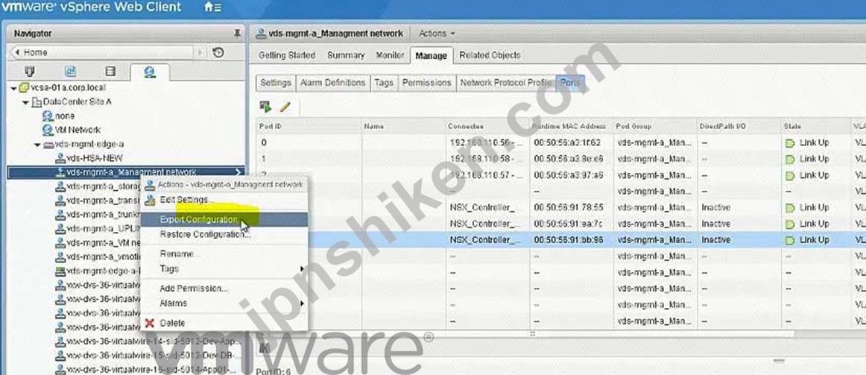Image resolution: width=866 pixels, height=375 pixels.
Task: Click arrow on selected Managment network row
Action: (x=238, y=172)
